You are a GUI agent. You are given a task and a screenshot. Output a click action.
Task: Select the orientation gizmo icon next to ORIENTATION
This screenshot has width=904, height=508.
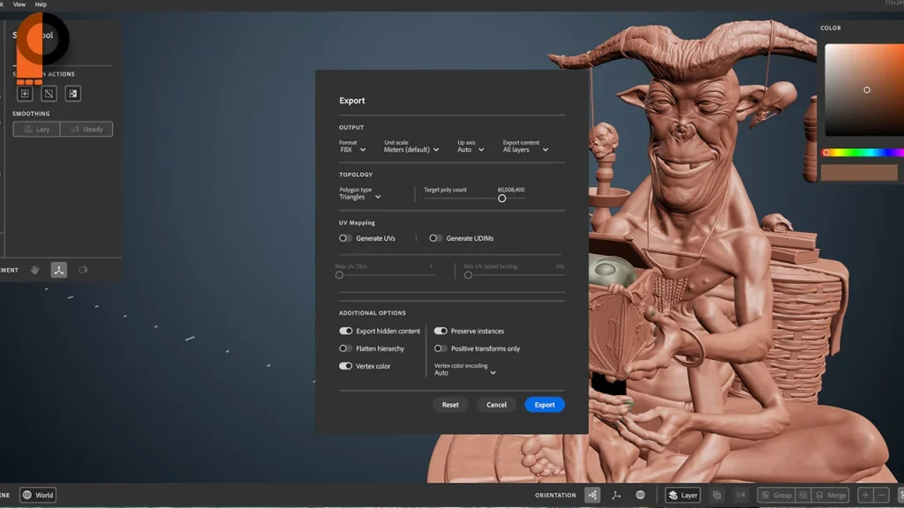591,495
